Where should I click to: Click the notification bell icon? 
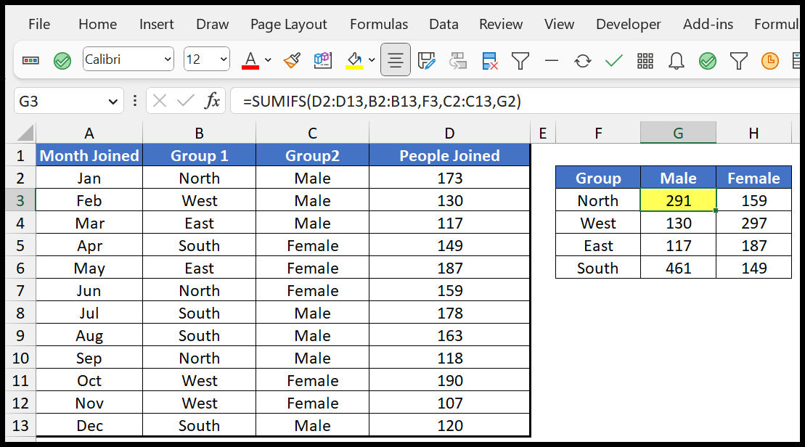676,60
